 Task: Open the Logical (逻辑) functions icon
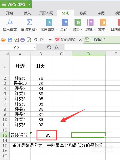90,22
